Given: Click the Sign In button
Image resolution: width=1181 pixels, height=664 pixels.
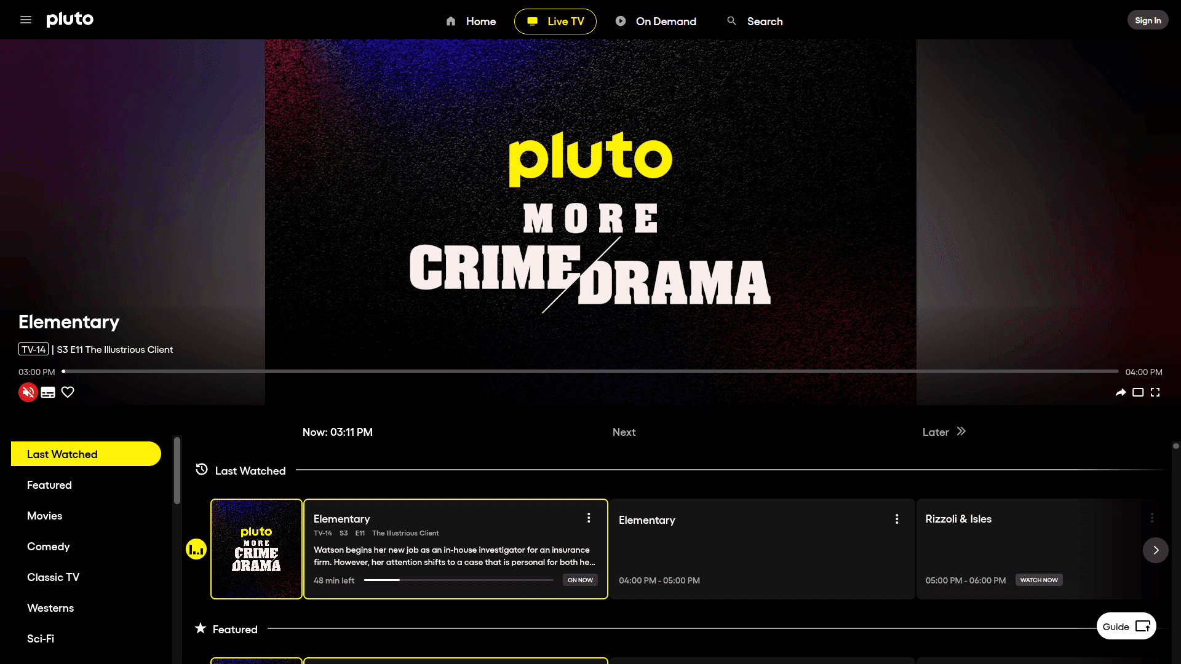Looking at the screenshot, I should pos(1148,20).
